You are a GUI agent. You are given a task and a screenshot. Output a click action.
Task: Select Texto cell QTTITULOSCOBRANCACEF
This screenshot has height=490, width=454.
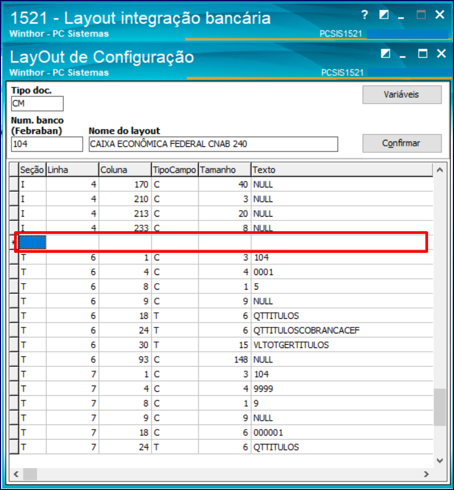342,330
